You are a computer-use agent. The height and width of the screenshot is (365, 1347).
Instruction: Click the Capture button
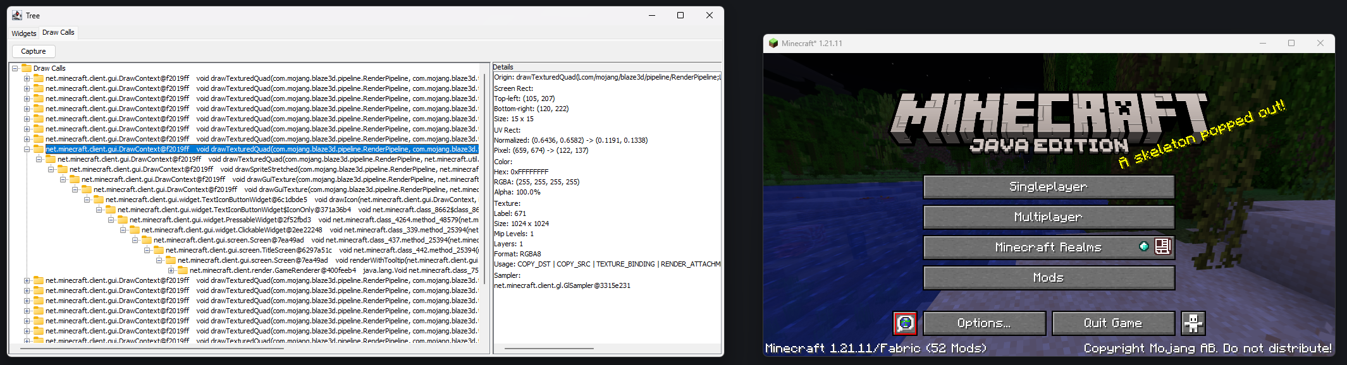34,51
